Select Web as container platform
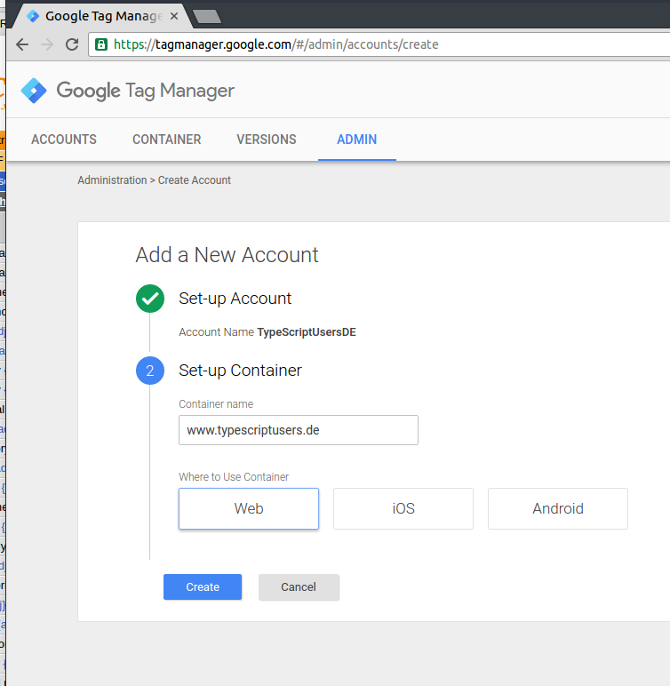The image size is (670, 686). pyautogui.click(x=249, y=509)
